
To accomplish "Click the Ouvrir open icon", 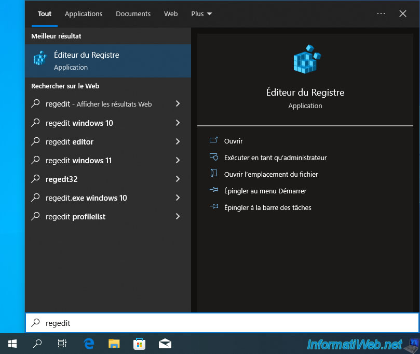I will (x=213, y=140).
